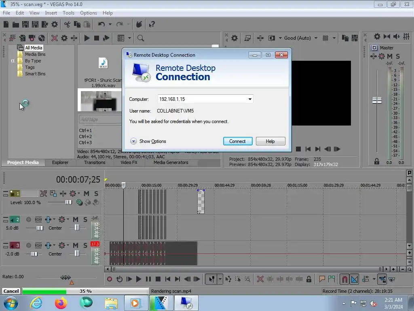Open editing tool dropdown arrow in timeline toolbar
Viewport: 414px width, 311px height.
pos(220,279)
